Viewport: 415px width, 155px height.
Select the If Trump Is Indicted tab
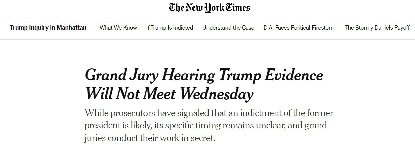[169, 28]
